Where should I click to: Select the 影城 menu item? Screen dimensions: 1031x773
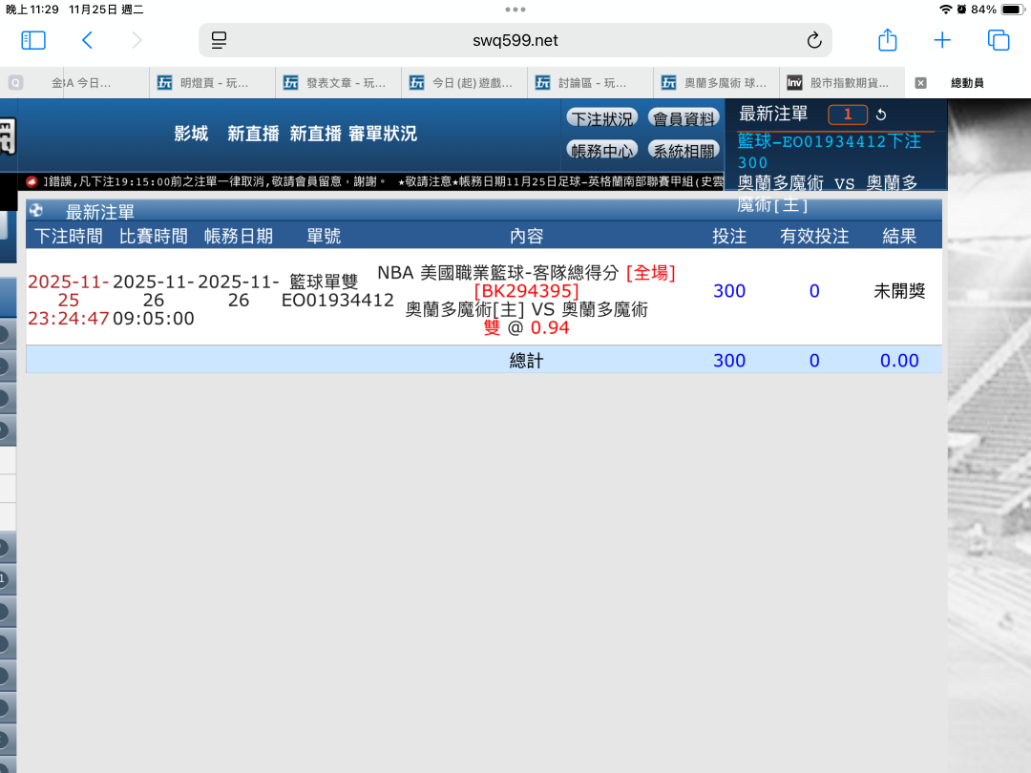click(x=191, y=134)
